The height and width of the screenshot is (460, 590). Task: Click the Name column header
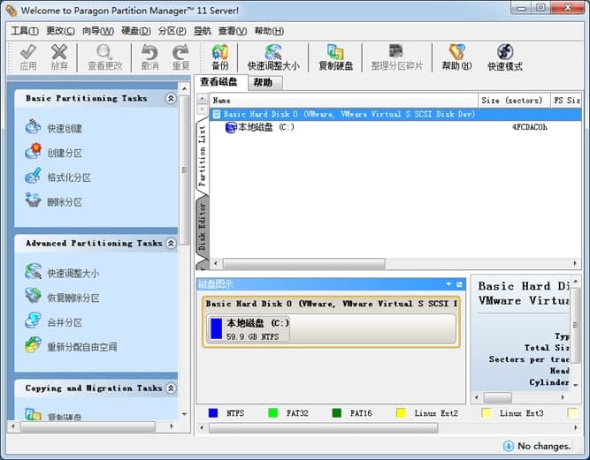343,101
